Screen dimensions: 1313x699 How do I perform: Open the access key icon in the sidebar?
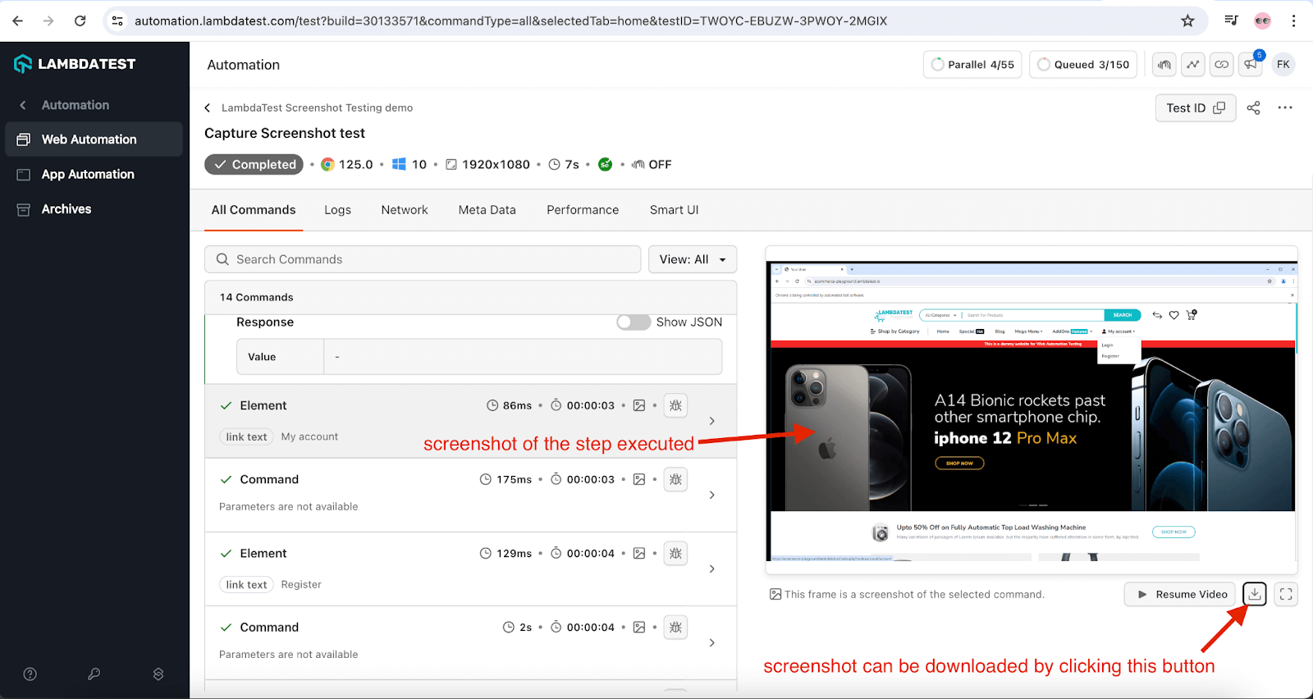(94, 674)
